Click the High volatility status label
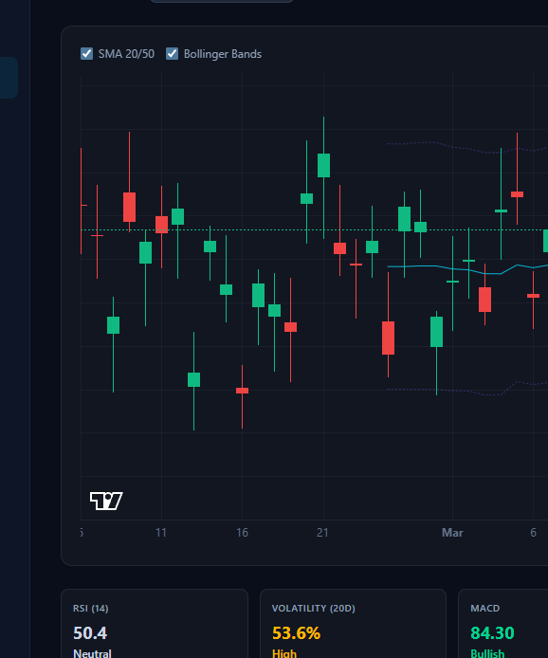The width and height of the screenshot is (548, 658). point(284,653)
